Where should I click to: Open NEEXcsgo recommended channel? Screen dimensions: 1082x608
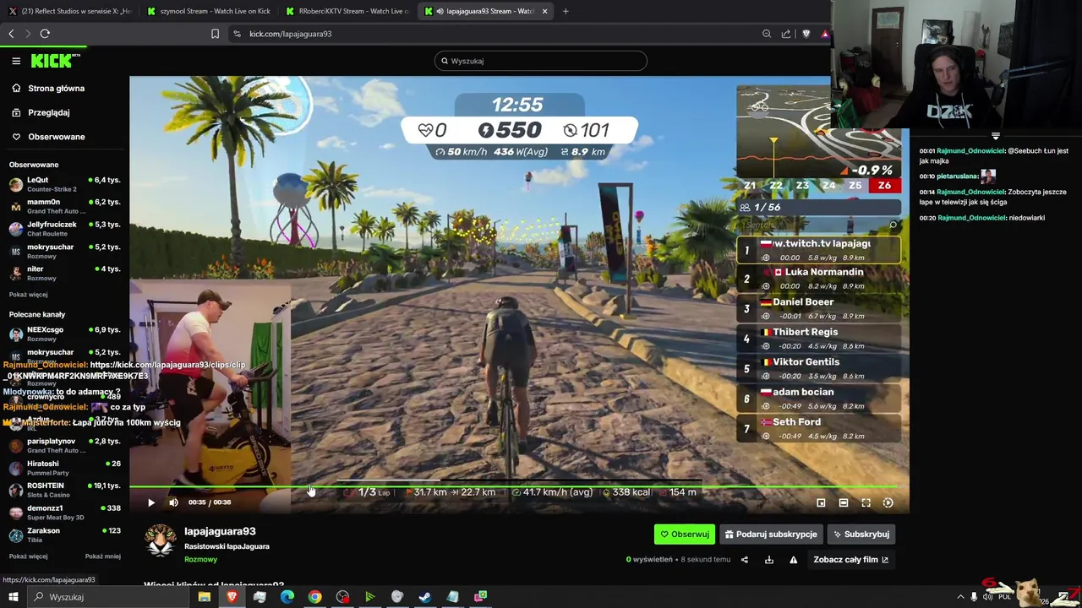tap(64, 334)
